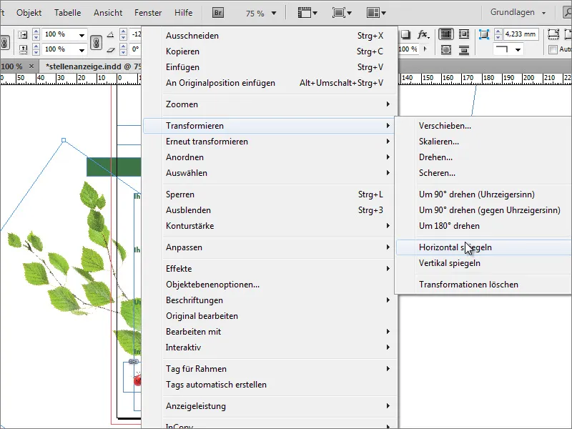
Task: Open the 75 % zoom level dropdown
Action: coord(274,14)
